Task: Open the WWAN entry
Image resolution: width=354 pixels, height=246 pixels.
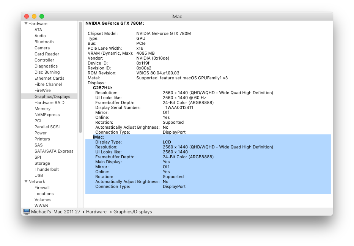Action: click(x=41, y=206)
